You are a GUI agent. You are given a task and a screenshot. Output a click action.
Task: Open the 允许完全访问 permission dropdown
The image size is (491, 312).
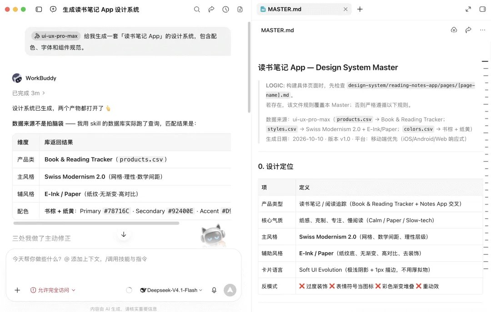(x=53, y=290)
